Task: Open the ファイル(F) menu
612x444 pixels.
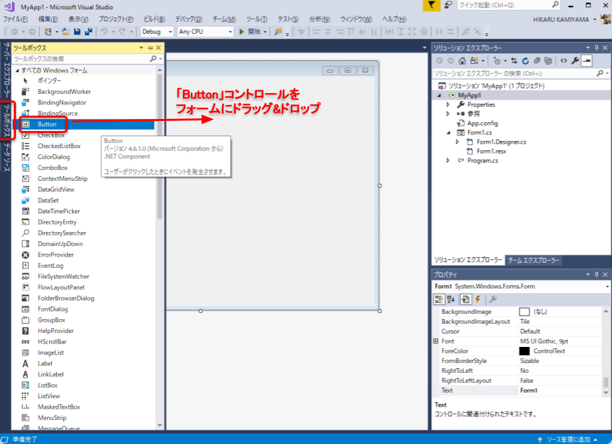Action: (15, 19)
